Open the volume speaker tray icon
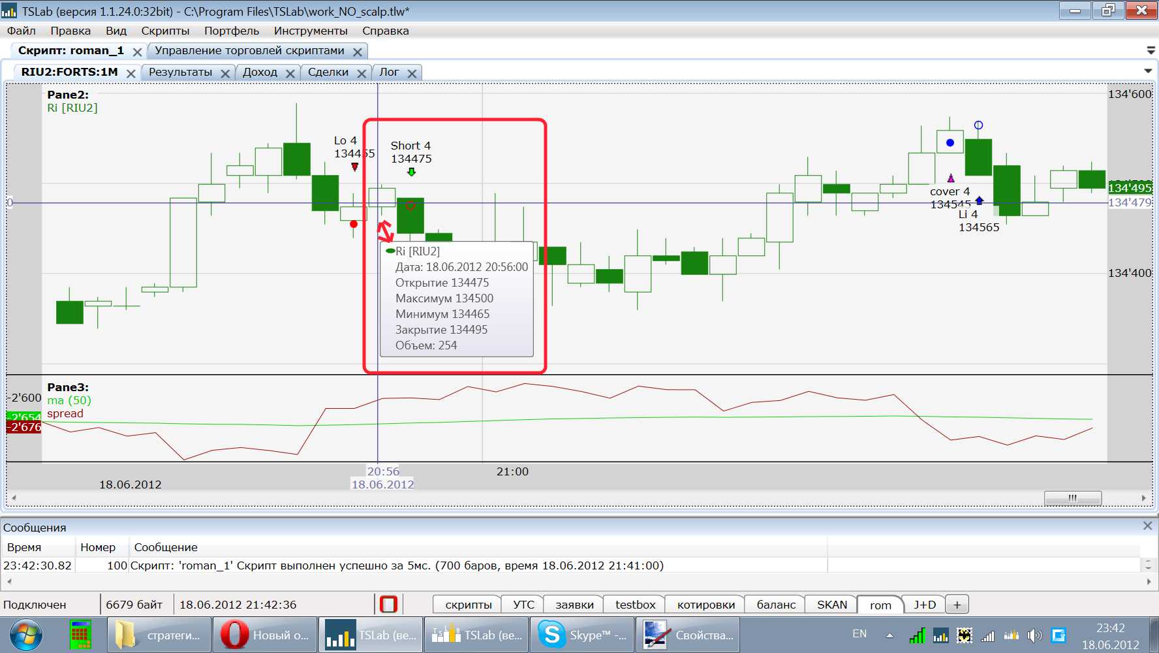 click(1034, 635)
